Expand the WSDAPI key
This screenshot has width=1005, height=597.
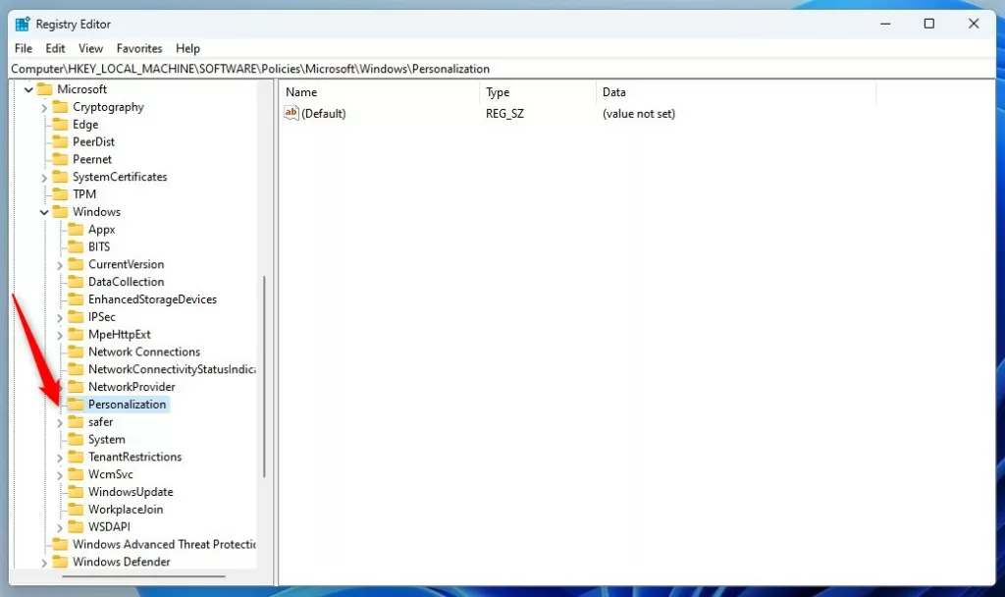pyautogui.click(x=60, y=527)
